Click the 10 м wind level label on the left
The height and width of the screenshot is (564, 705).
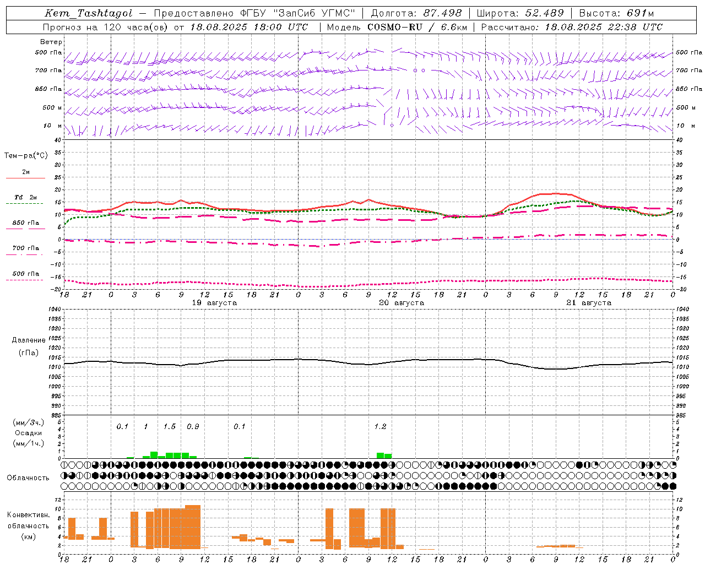tap(53, 126)
